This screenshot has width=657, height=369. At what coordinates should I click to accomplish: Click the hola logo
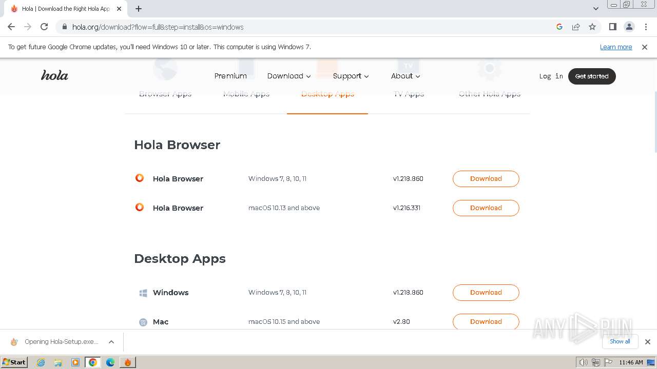[54, 75]
